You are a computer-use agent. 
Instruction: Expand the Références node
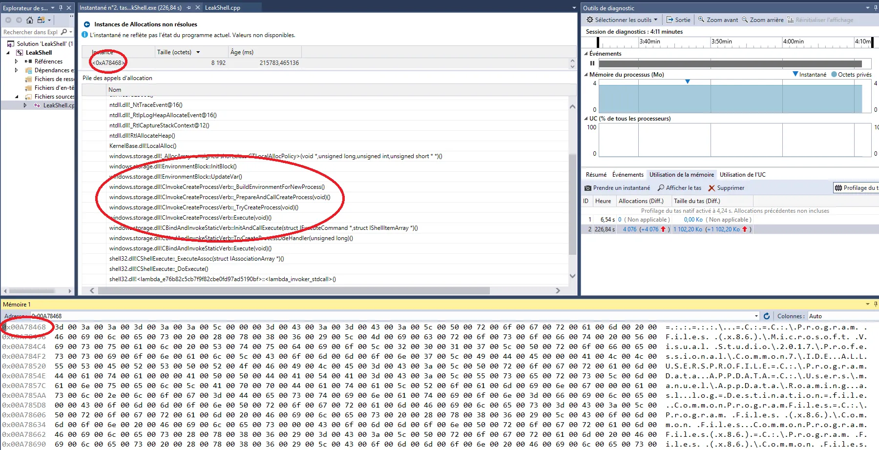coord(17,61)
